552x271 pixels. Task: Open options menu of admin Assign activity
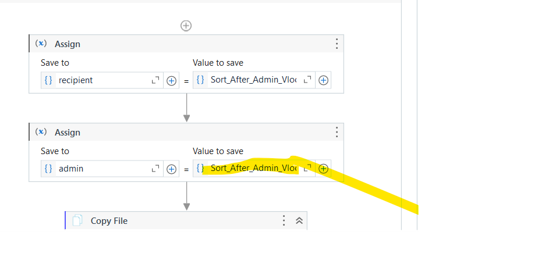[337, 132]
